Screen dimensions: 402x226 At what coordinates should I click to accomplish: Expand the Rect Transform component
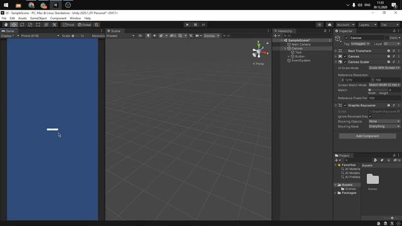click(x=335, y=51)
